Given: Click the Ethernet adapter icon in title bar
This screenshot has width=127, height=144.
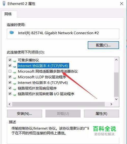Looking at the screenshot, I should pos(4,4).
